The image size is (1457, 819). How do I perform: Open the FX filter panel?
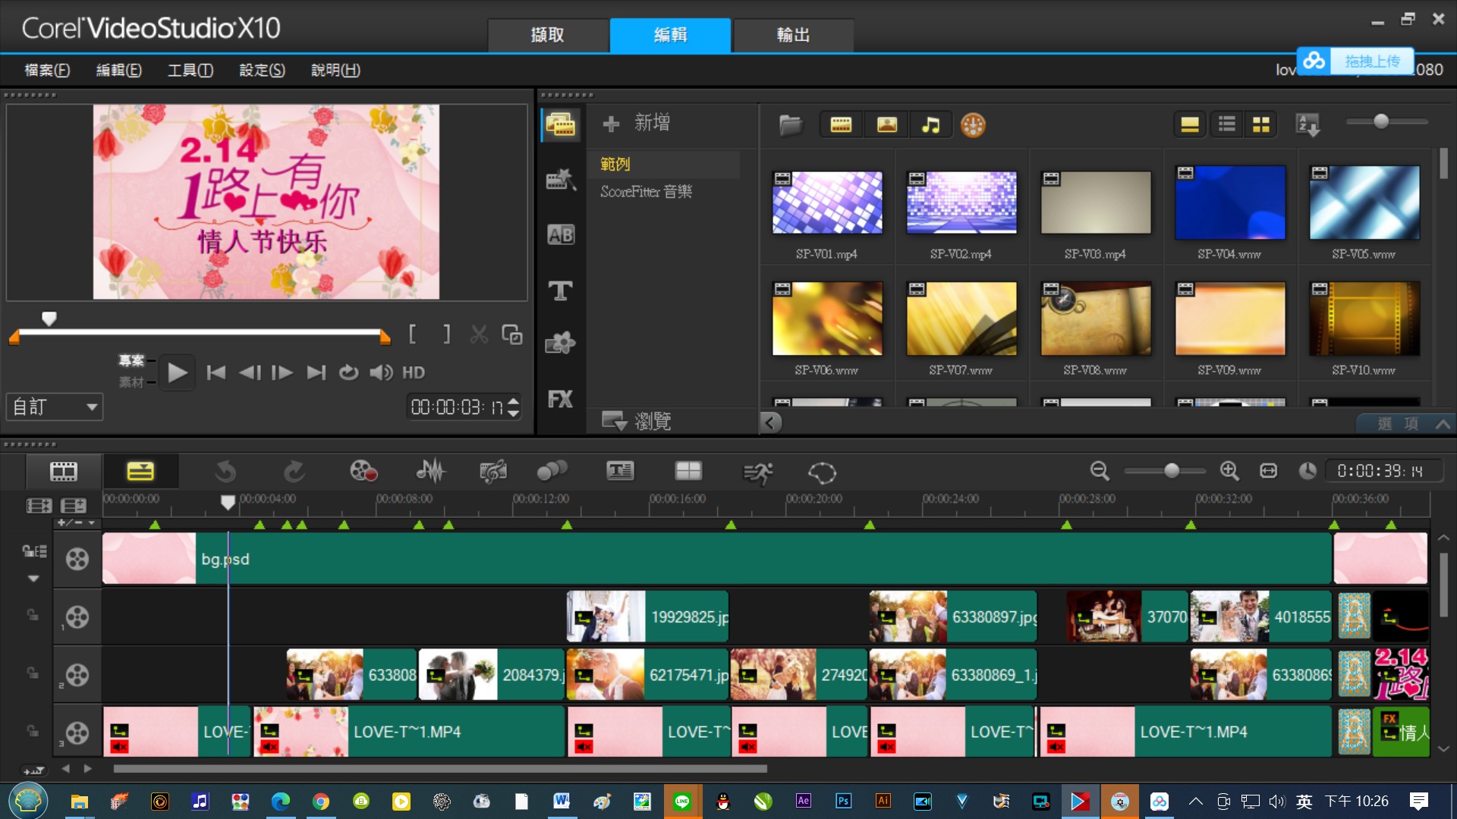pos(561,399)
